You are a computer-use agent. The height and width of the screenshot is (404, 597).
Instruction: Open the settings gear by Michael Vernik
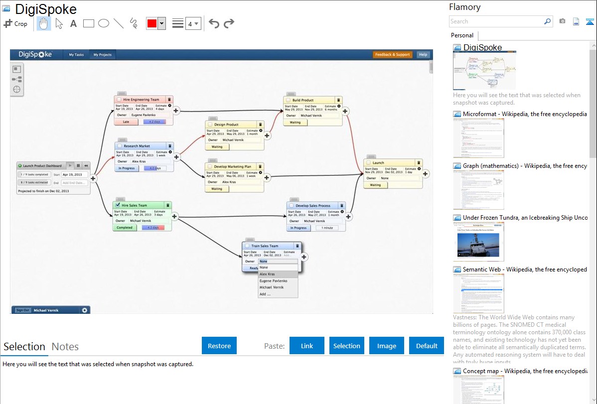point(85,310)
